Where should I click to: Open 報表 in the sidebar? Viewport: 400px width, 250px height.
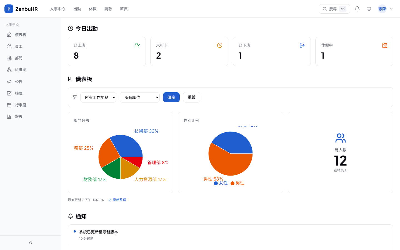click(31, 117)
